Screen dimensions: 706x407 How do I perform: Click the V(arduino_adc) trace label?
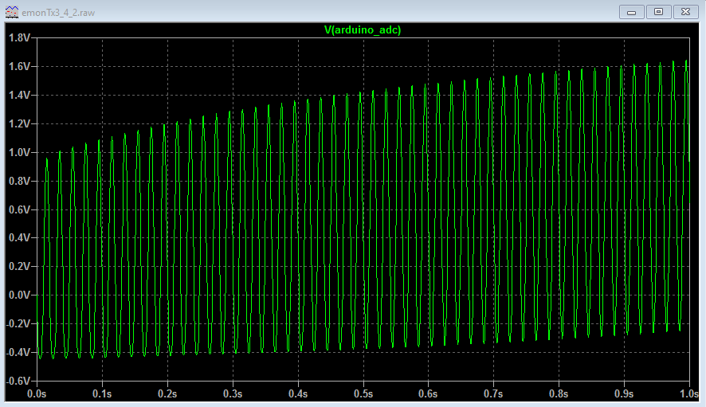[x=363, y=30]
